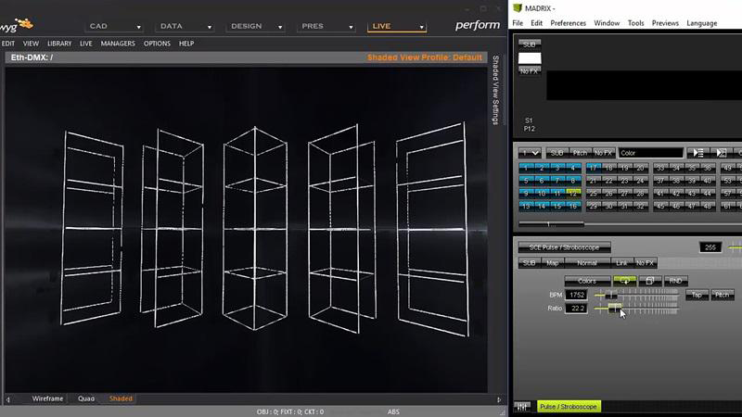Click the BPM slider handle
Image resolution: width=742 pixels, height=417 pixels.
(610, 295)
